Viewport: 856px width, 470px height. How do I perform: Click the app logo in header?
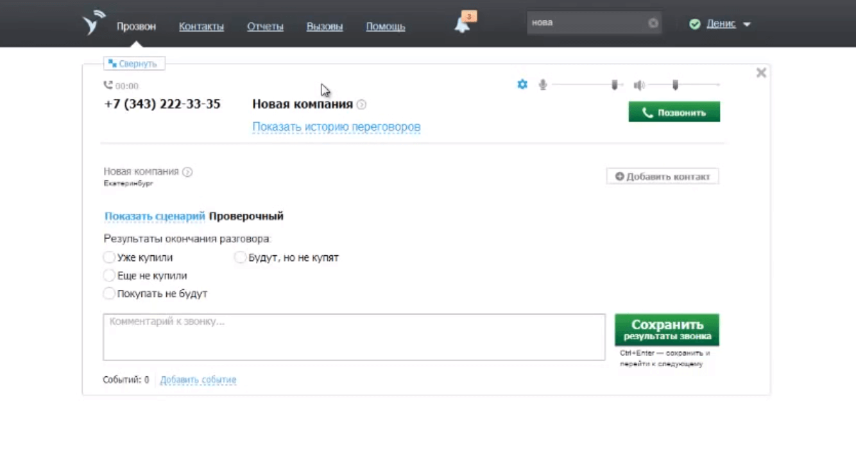94,23
